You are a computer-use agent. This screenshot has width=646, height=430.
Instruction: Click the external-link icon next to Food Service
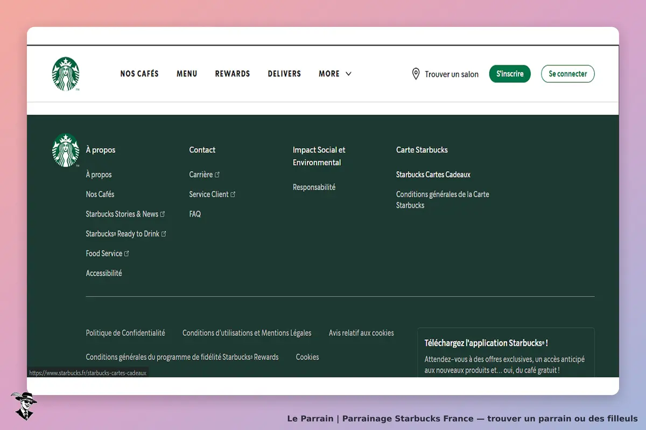(127, 254)
